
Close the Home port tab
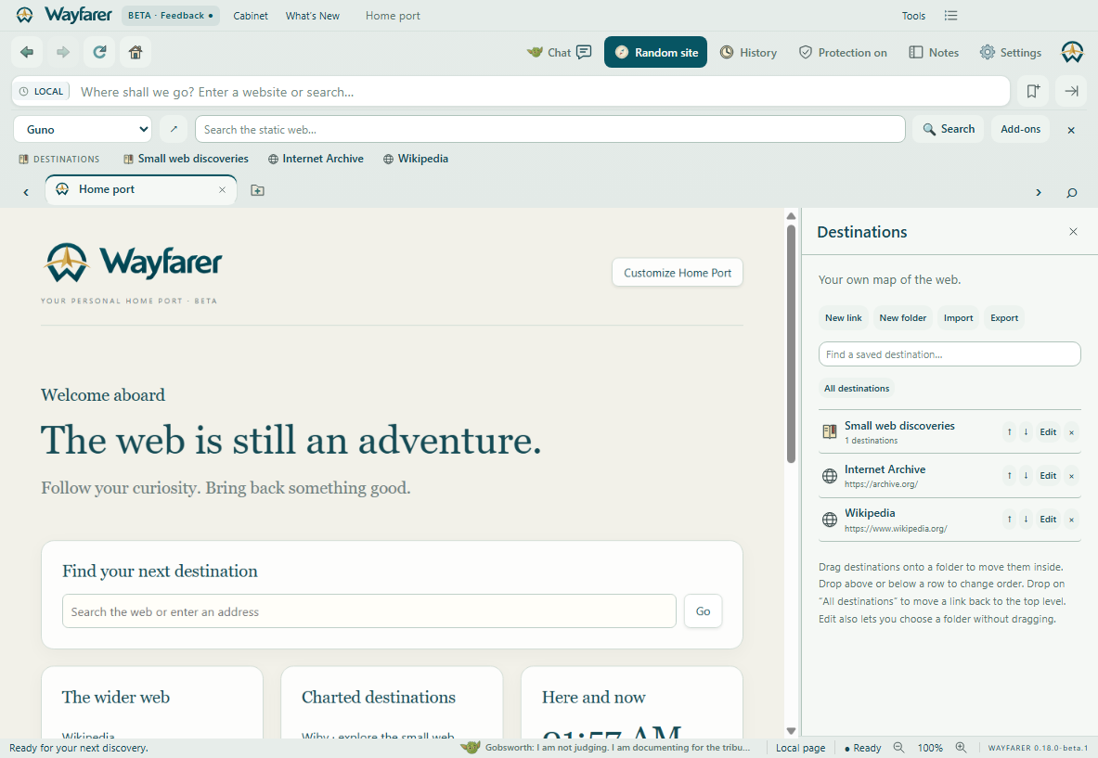[x=222, y=189]
